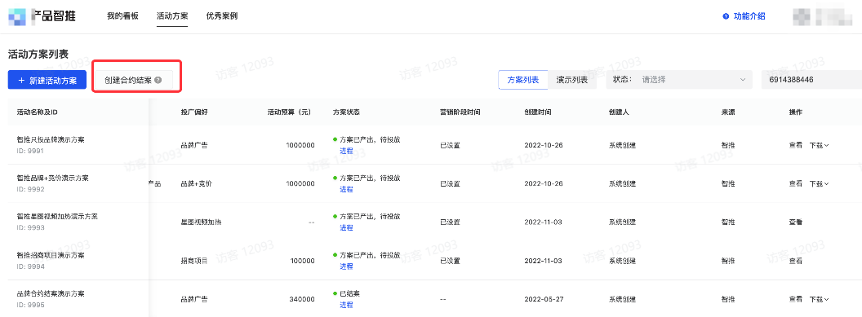Click the 已结案 status text
The width and height of the screenshot is (862, 317).
349,293
